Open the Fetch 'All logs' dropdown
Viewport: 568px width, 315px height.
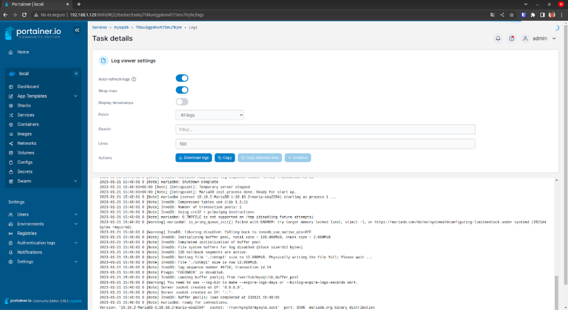[x=210, y=115]
